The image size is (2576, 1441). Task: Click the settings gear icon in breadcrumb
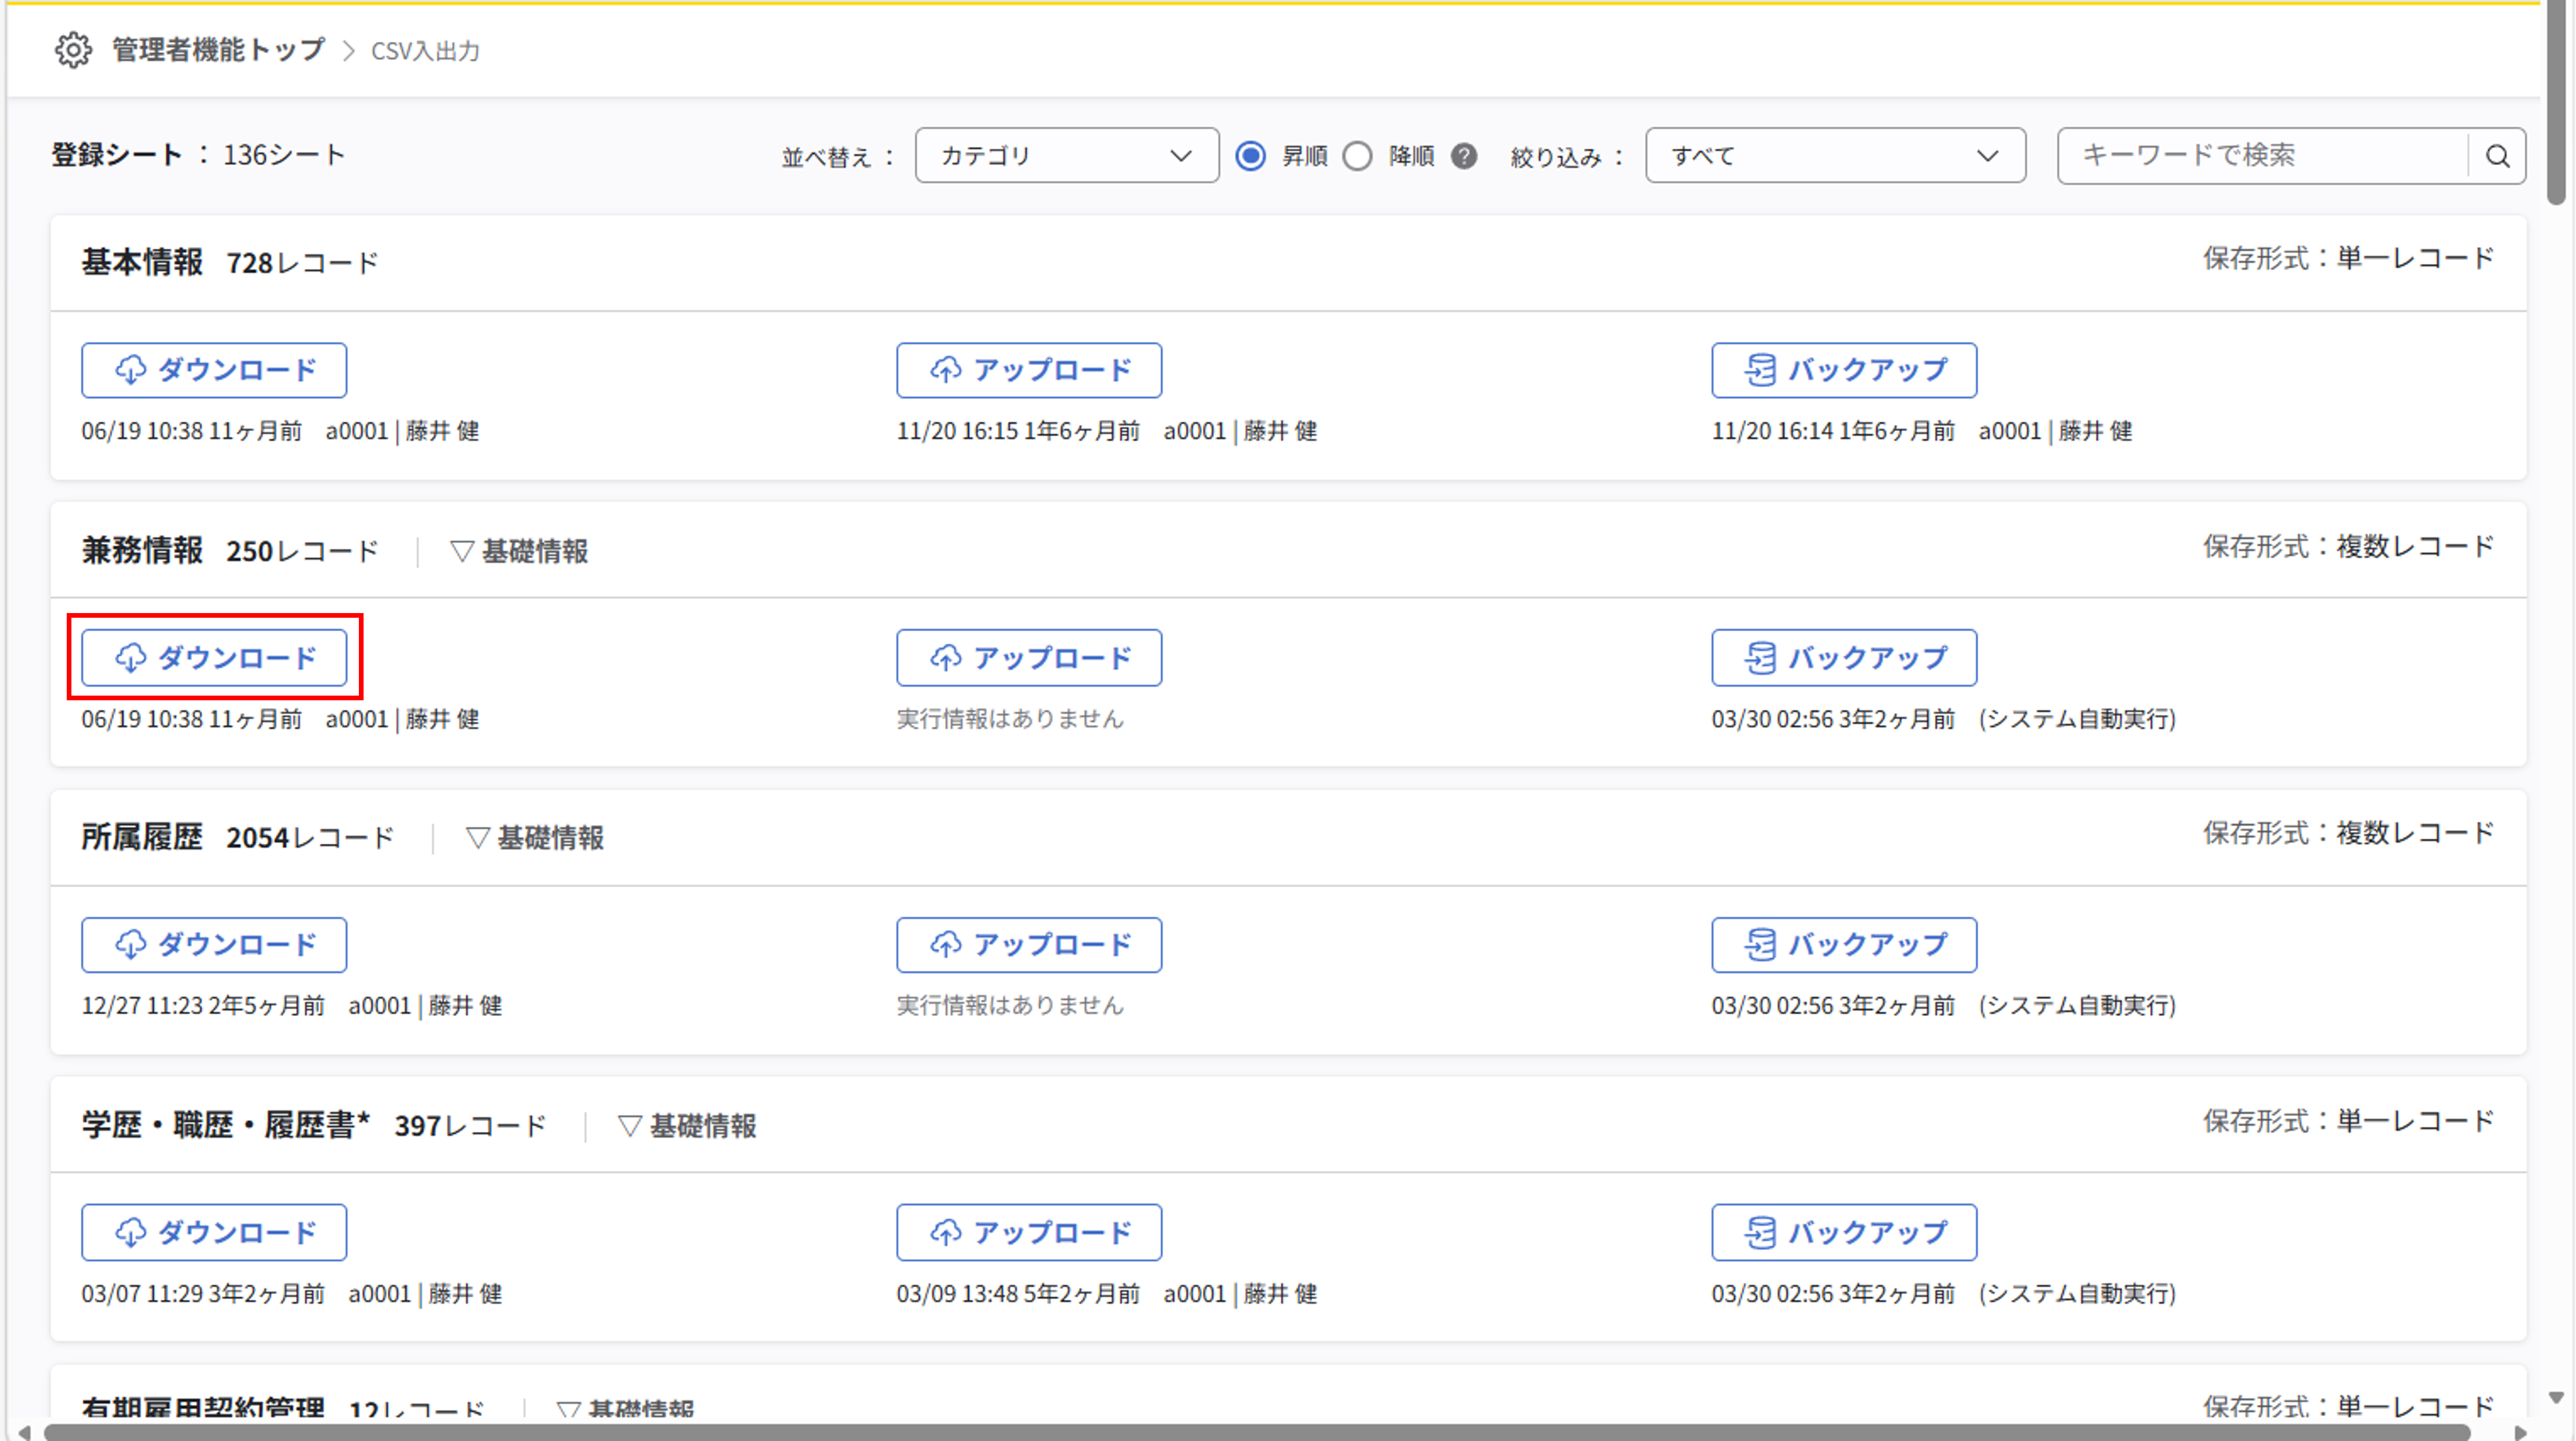tap(73, 50)
